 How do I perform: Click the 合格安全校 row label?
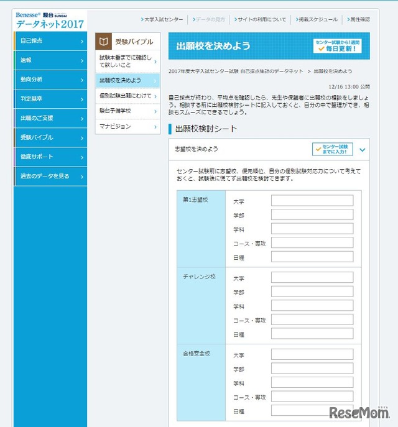(196, 354)
